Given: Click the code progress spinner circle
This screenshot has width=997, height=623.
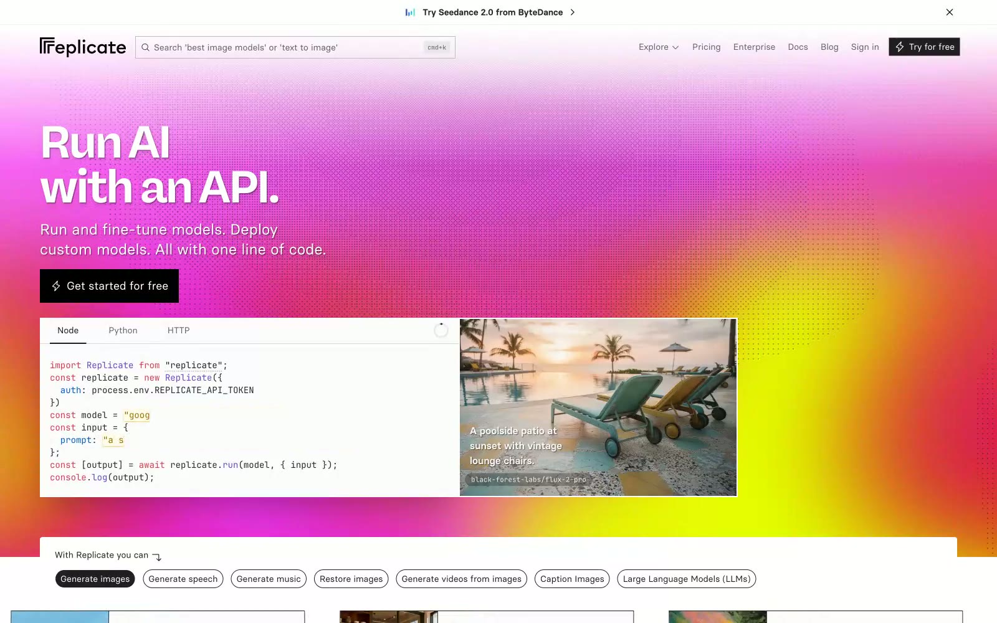Looking at the screenshot, I should click(x=441, y=330).
